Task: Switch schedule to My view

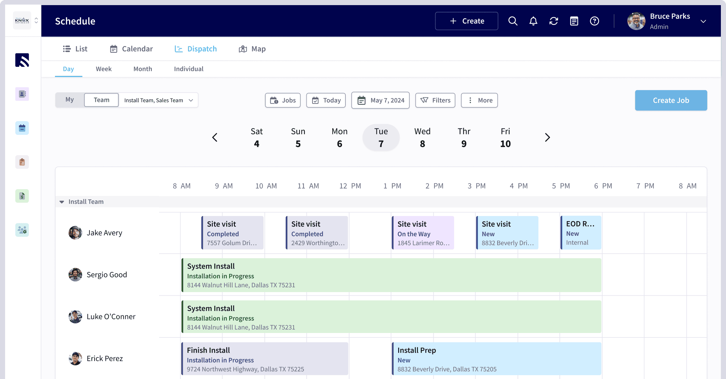Action: point(70,100)
